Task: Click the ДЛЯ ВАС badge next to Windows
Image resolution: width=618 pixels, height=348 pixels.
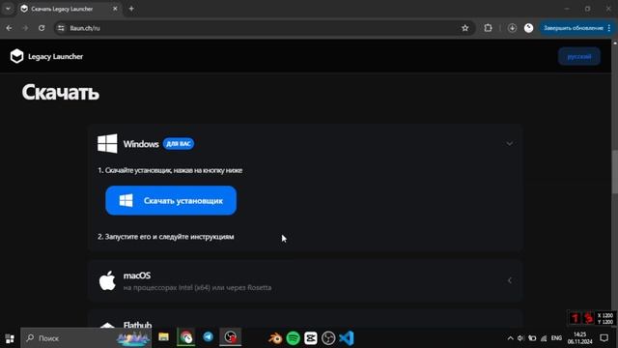Action: coord(179,144)
